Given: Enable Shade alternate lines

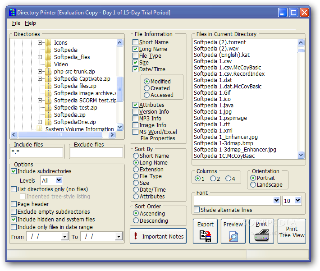Looking at the screenshot, I should [197, 210].
